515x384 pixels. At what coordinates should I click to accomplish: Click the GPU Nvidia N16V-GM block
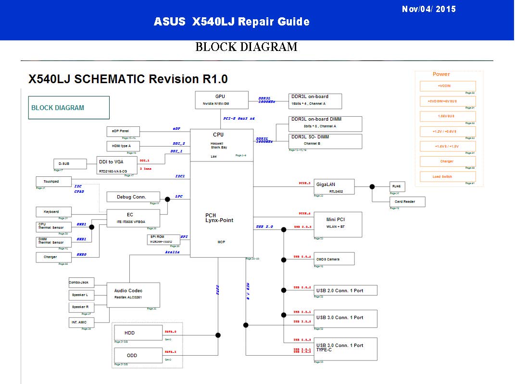click(x=222, y=100)
